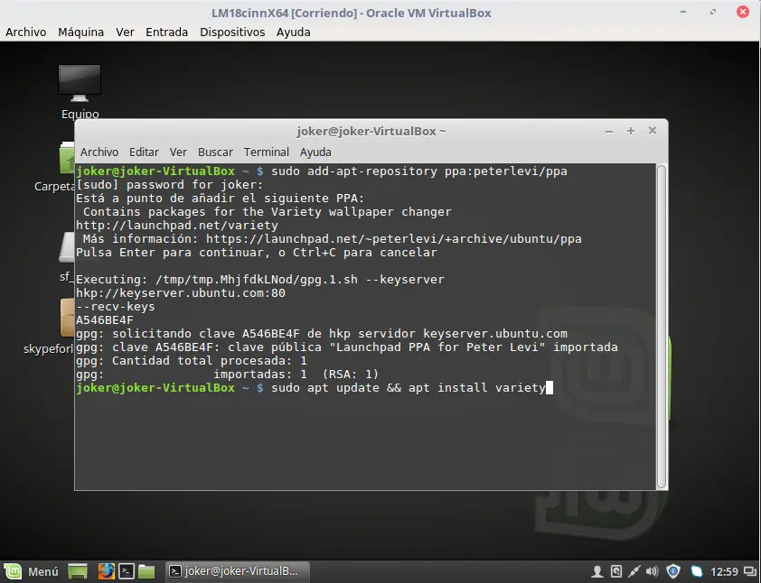Click the launchpad.net/variety link in the terminal
This screenshot has width=761, height=583.
[x=178, y=225]
